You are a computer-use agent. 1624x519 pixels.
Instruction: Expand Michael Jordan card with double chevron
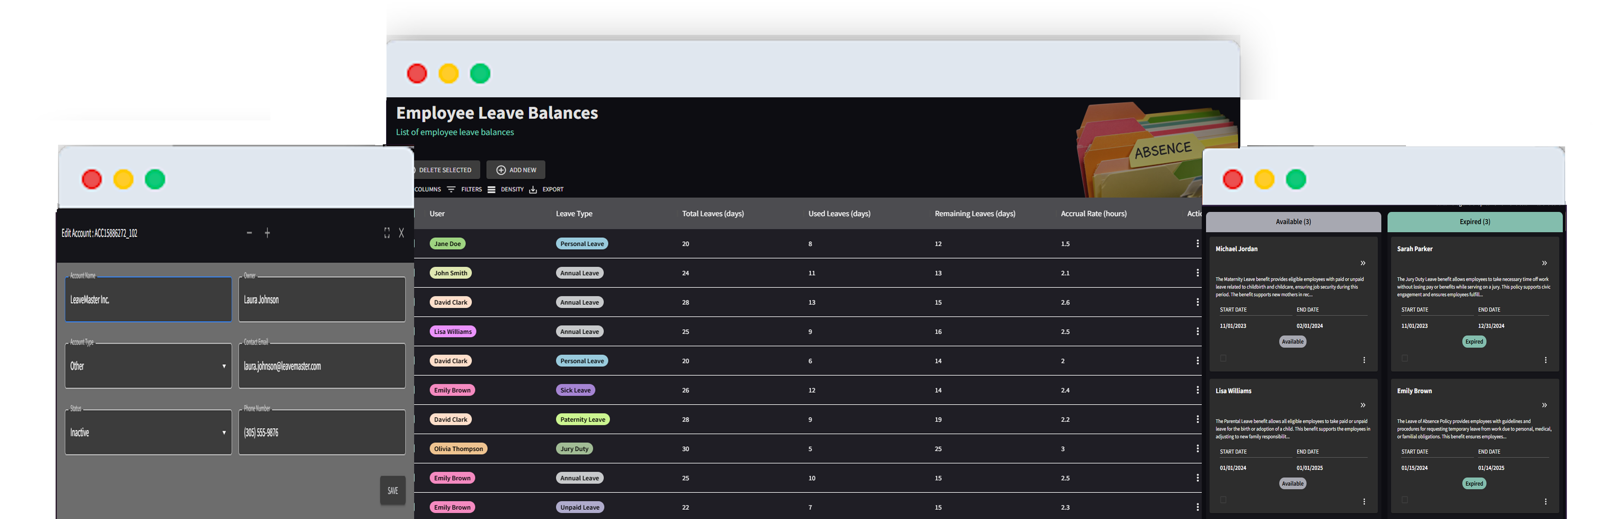tap(1363, 263)
